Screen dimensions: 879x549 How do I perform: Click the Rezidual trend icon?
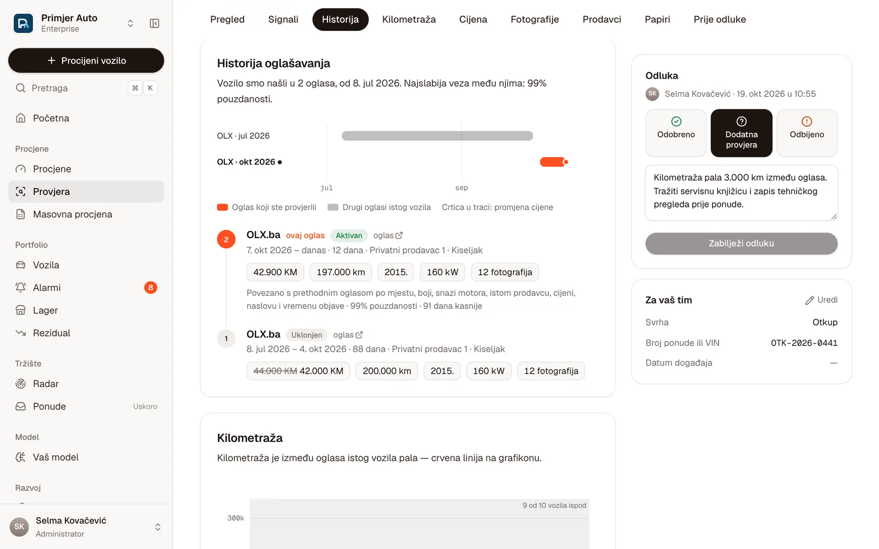[21, 333]
